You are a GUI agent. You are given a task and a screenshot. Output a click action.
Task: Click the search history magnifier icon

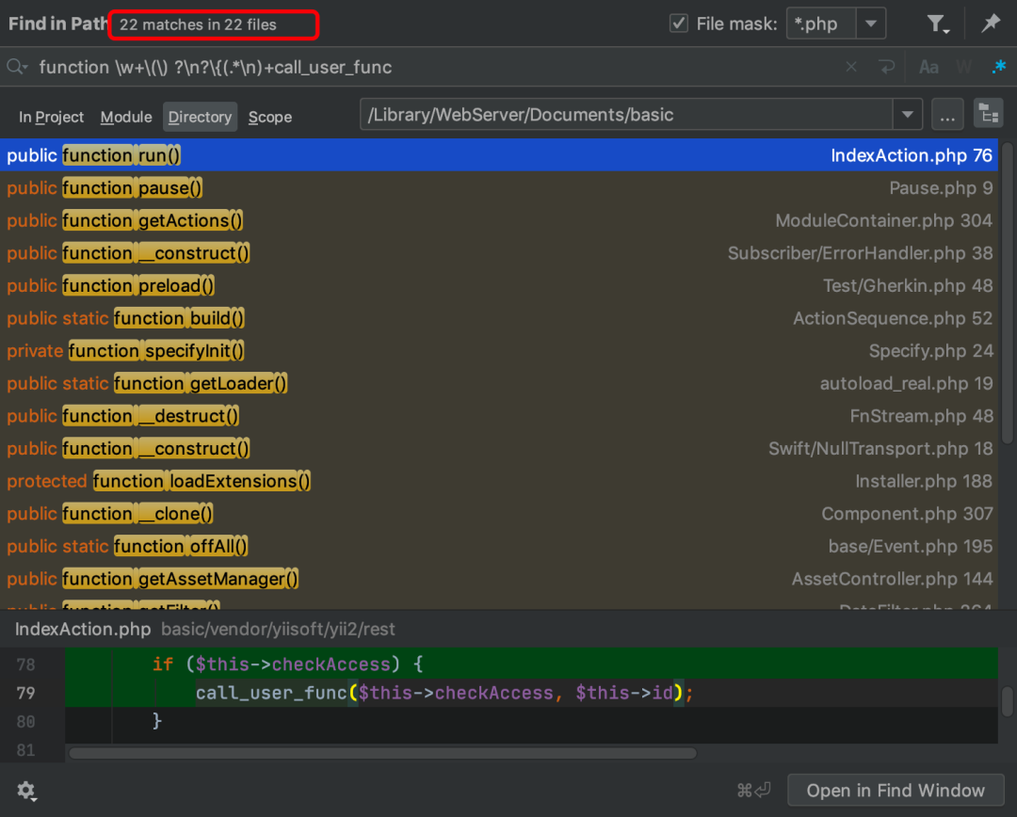17,67
